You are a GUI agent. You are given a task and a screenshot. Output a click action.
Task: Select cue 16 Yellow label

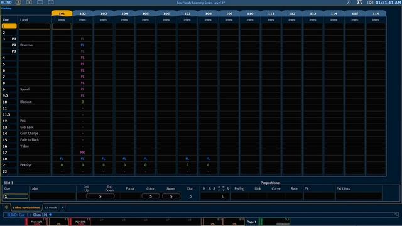pyautogui.click(x=24, y=146)
